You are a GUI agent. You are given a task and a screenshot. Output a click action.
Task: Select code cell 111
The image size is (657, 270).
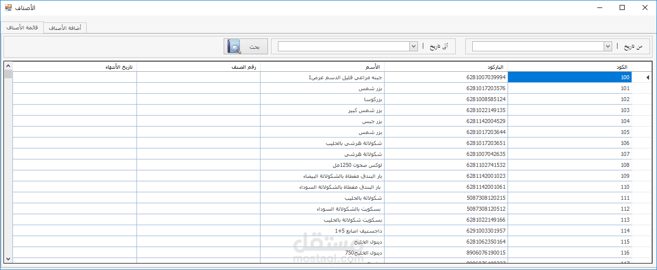coord(570,198)
